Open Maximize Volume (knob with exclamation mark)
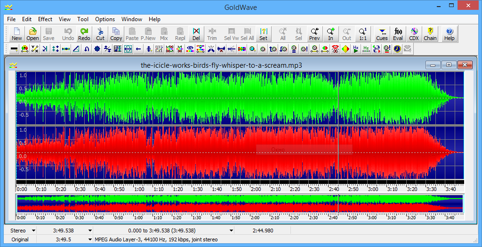Screen dimensions: 482x247 (x=305, y=49)
